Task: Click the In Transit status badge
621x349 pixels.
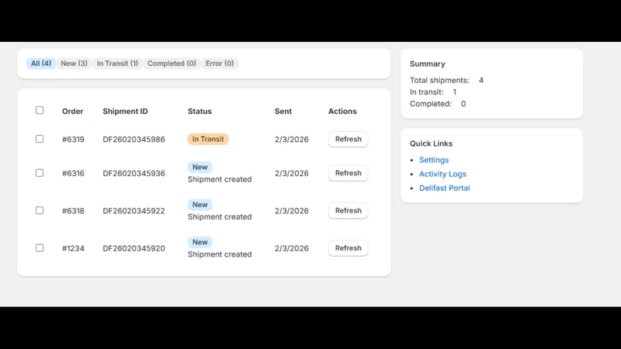Action: [x=208, y=140]
